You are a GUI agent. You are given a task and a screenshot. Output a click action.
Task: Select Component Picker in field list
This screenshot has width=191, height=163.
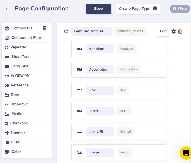[27, 38]
